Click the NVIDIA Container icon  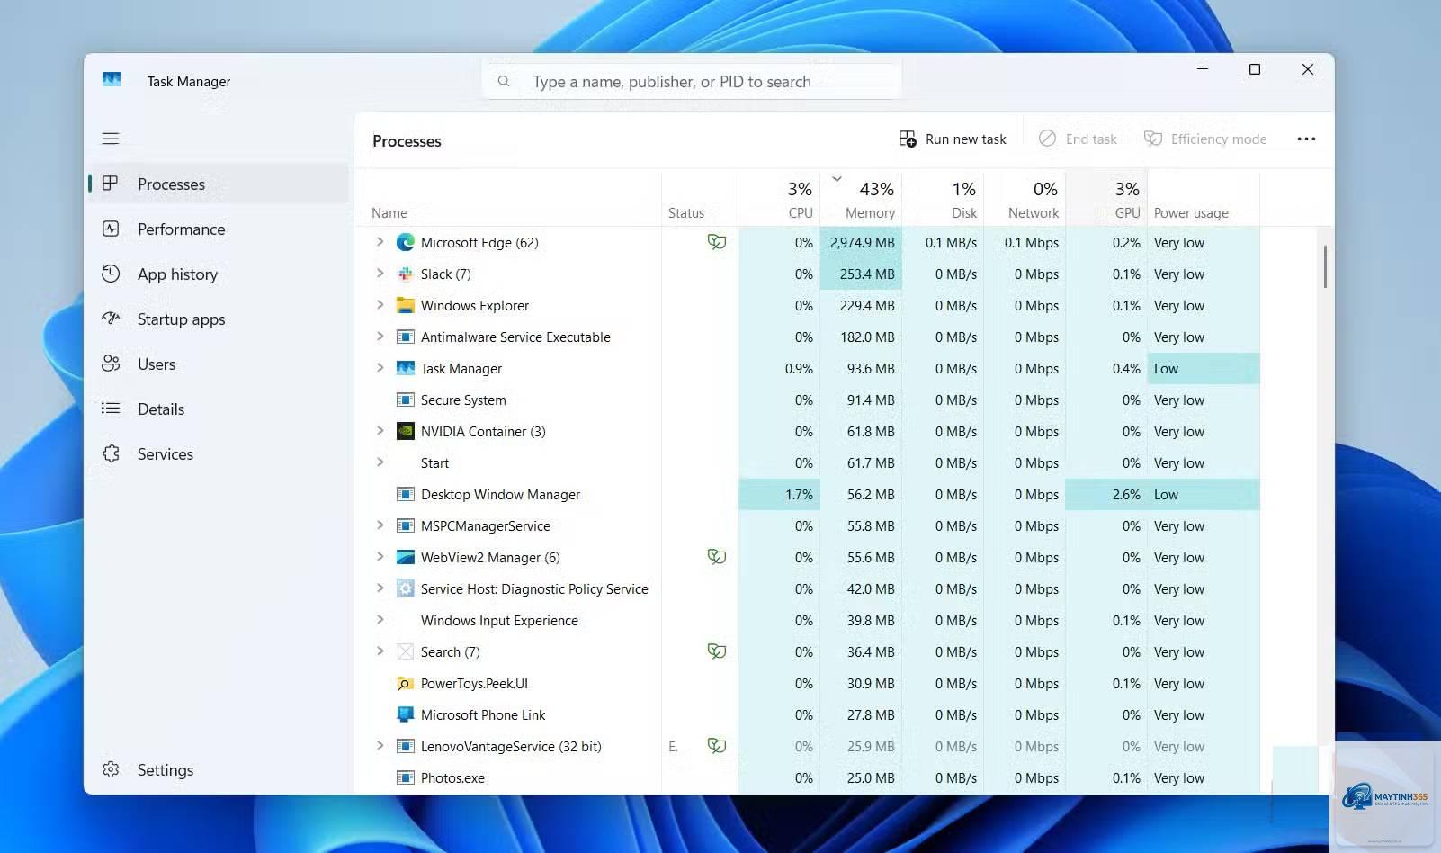click(406, 431)
